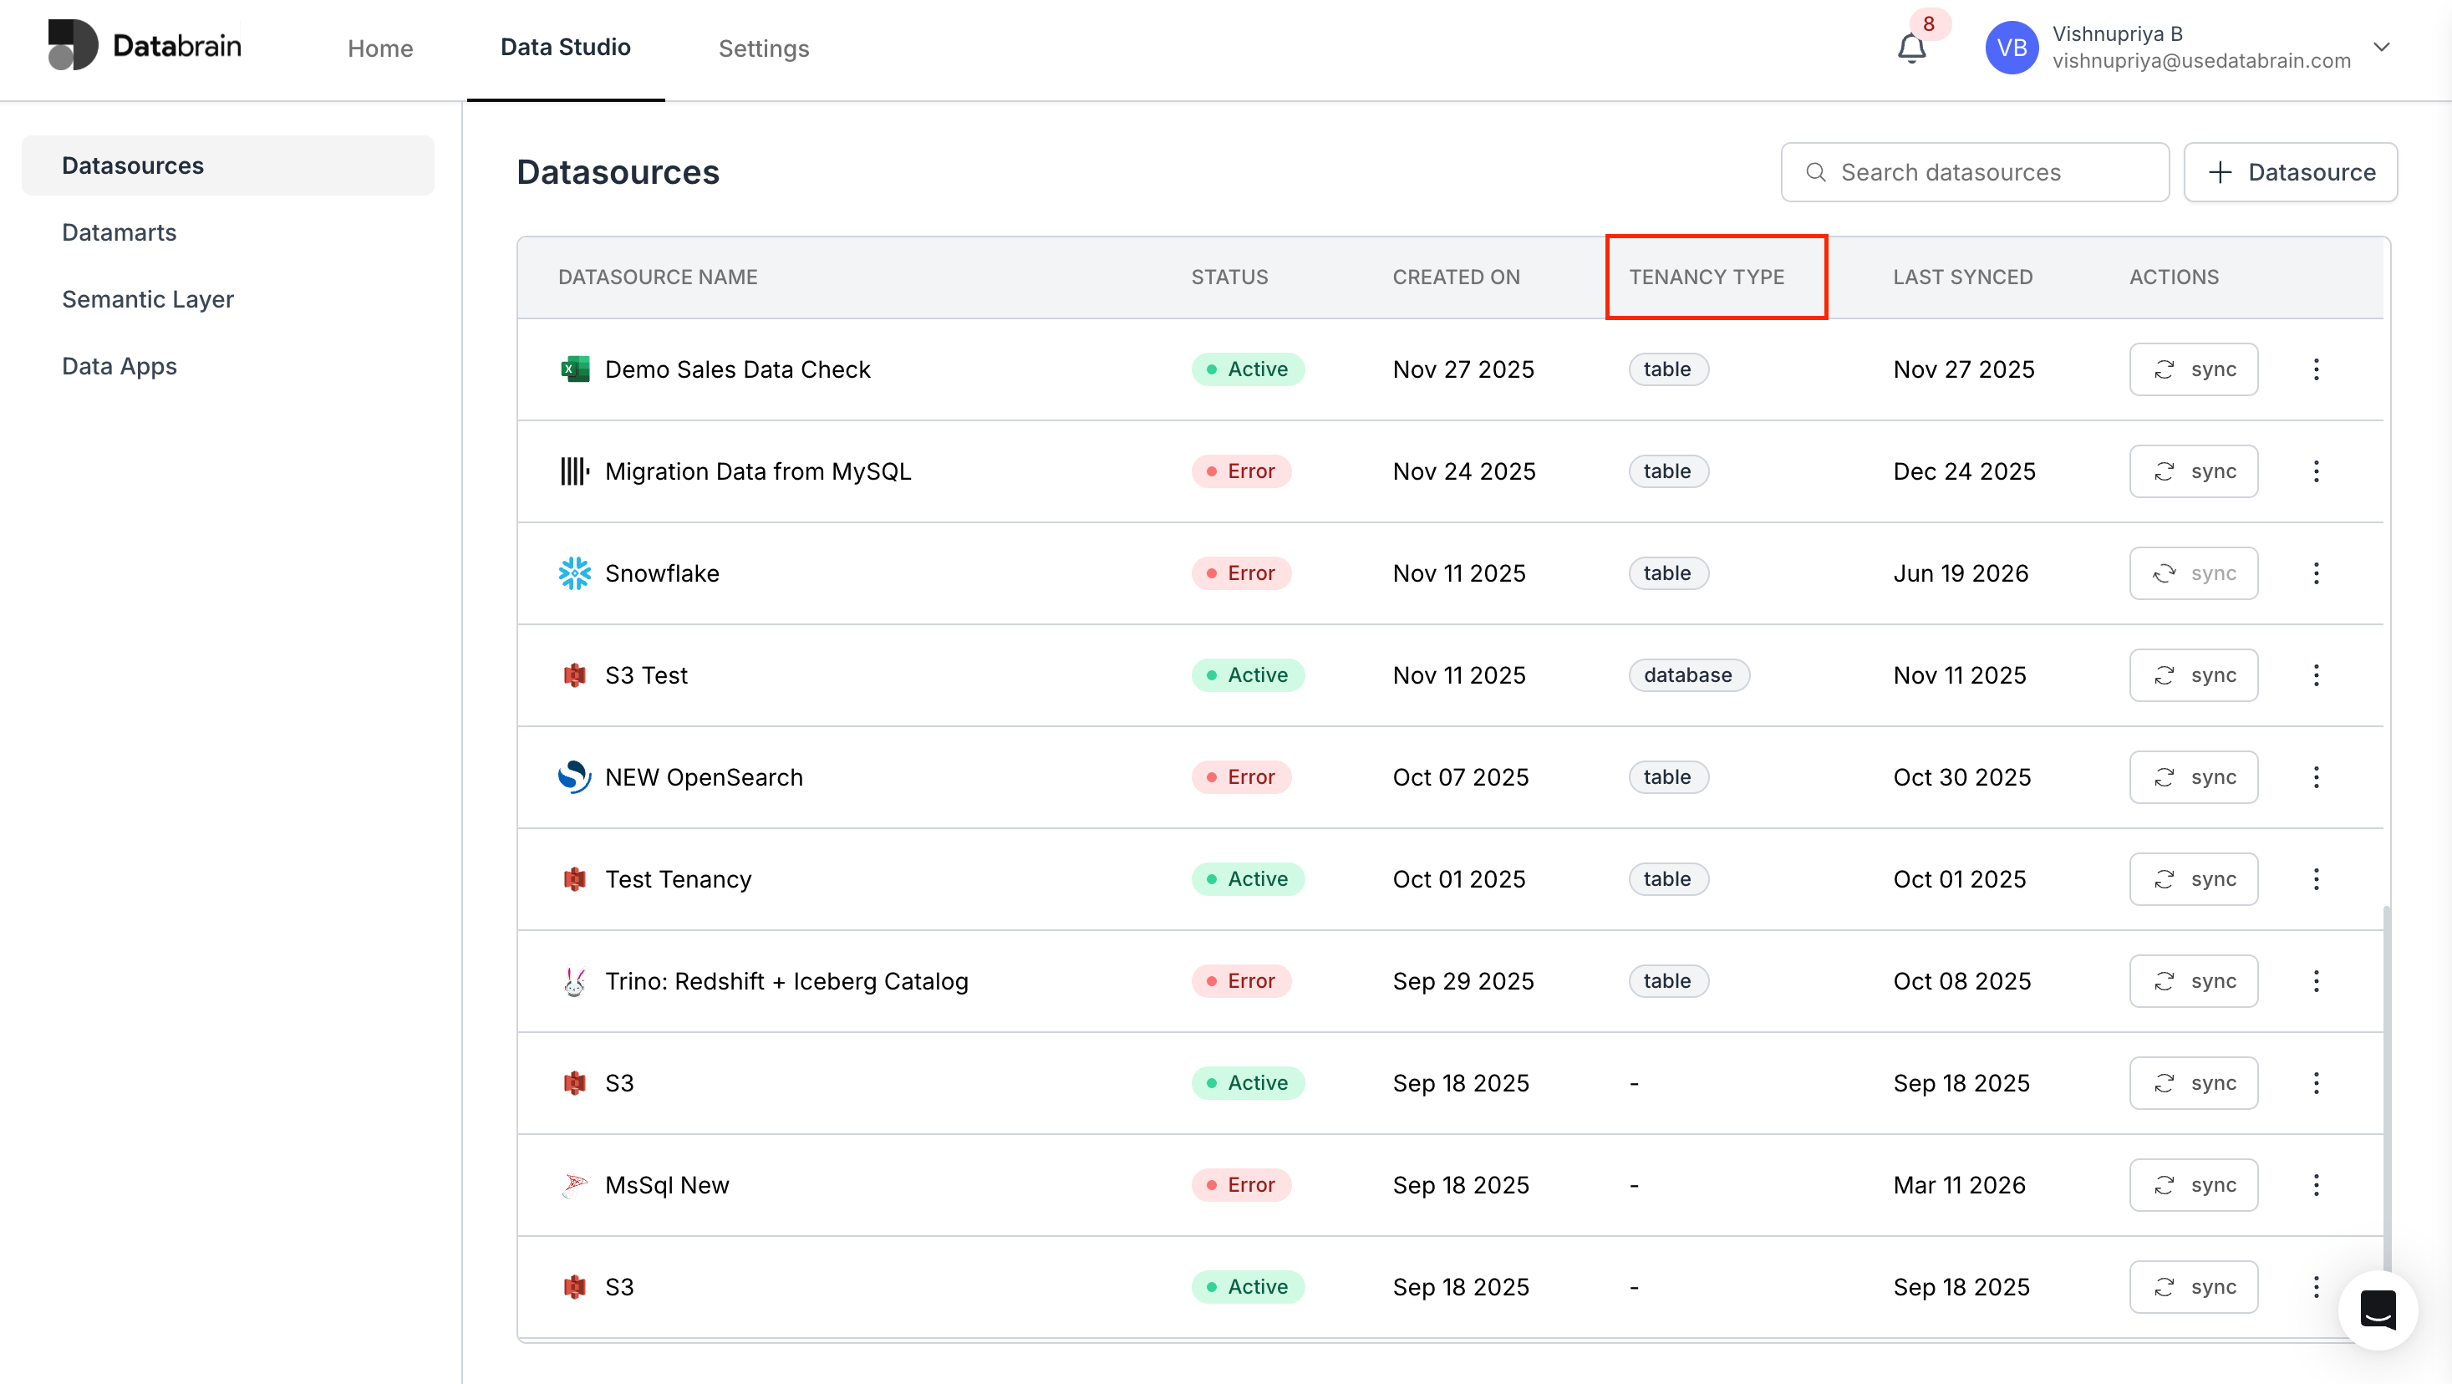The width and height of the screenshot is (2452, 1384).
Task: Click the database tenancy tag for S3 Test
Action: click(1689, 674)
